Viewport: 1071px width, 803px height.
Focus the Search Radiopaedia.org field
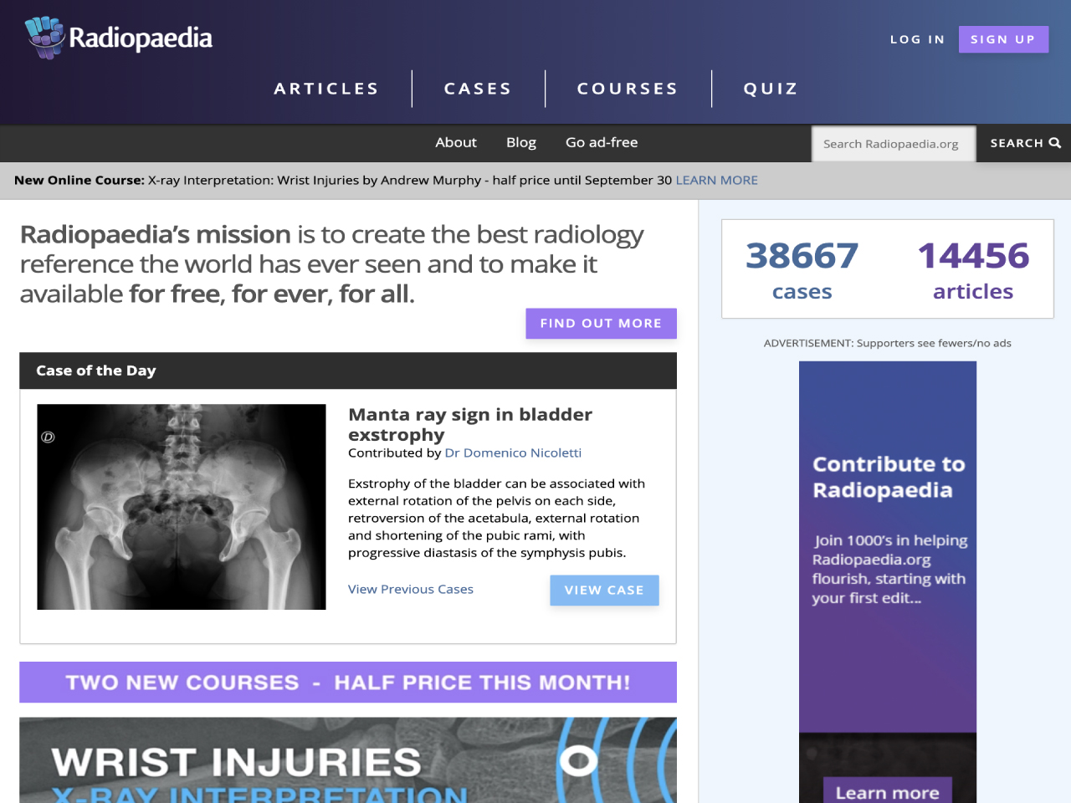tap(894, 144)
